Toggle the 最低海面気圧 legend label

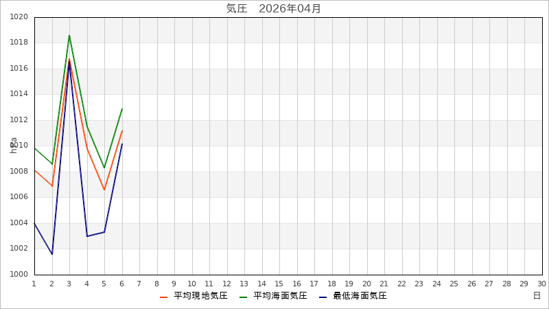pos(360,296)
